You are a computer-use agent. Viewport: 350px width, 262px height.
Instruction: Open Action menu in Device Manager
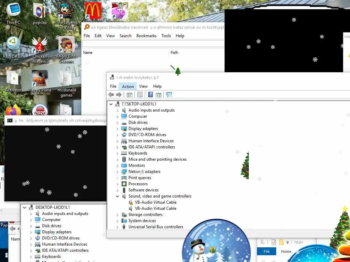128,86
